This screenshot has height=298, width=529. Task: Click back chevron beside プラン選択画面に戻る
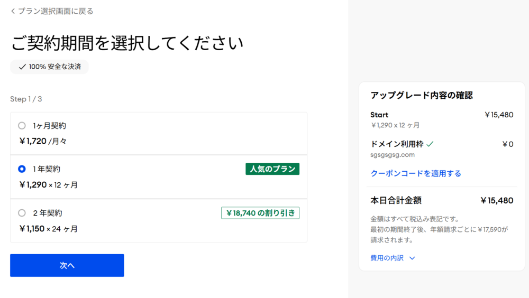(x=13, y=11)
